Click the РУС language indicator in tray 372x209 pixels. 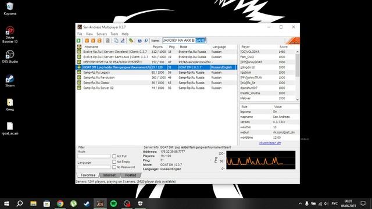click(335, 204)
